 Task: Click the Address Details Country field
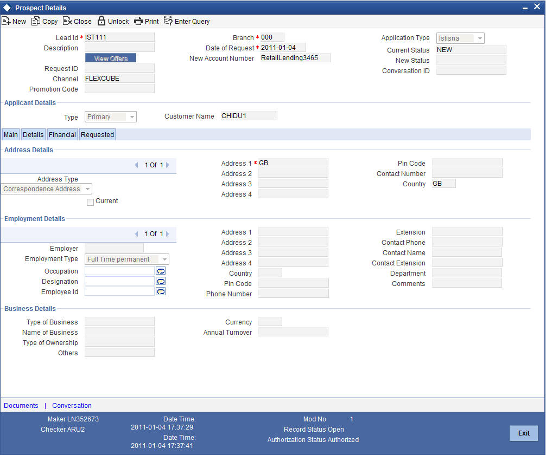(x=443, y=184)
